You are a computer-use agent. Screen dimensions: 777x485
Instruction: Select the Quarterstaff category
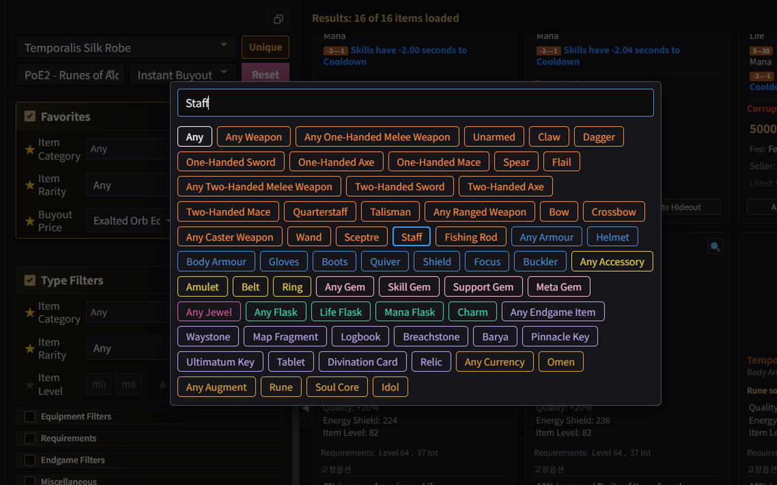coord(321,212)
